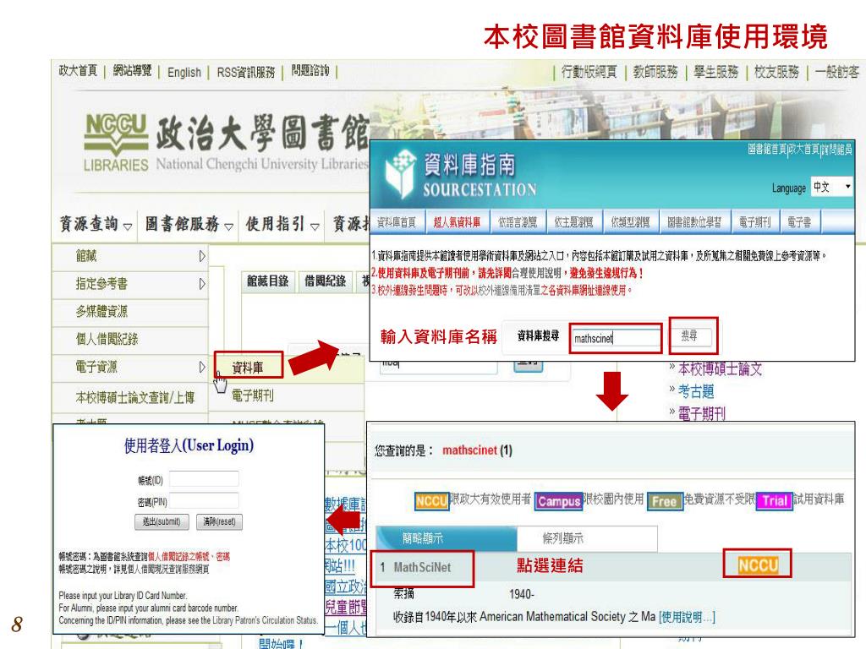The height and width of the screenshot is (649, 866).
Task: Click the '1940-' coverage text
Action: [521, 594]
